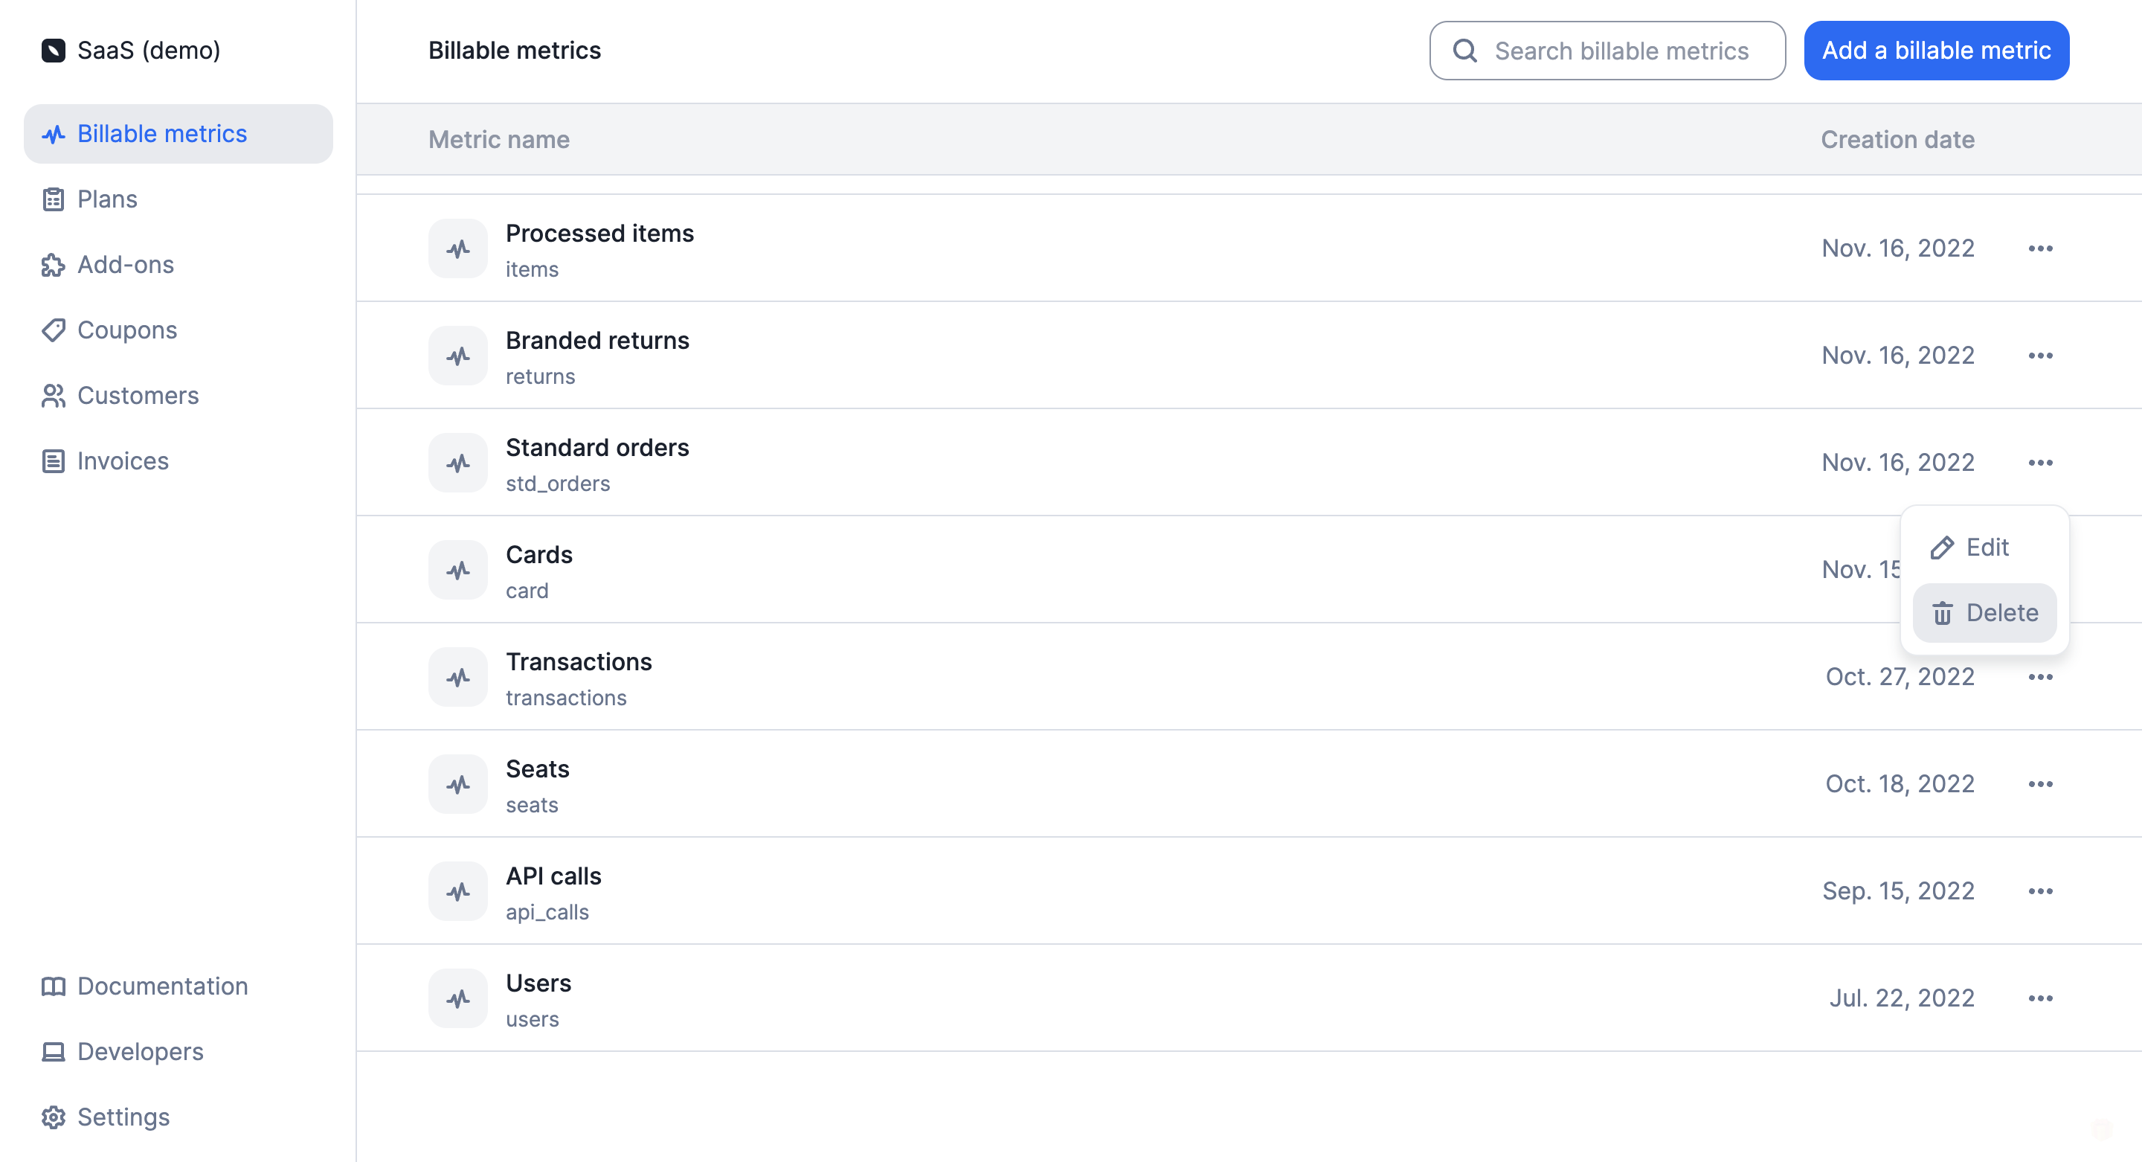The image size is (2142, 1162).
Task: Open options menu for Processed items
Action: tap(2041, 248)
